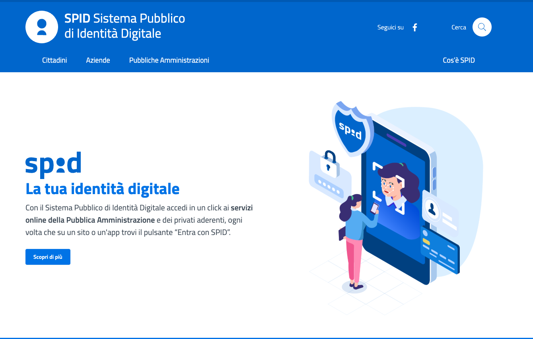The image size is (533, 339).
Task: Click the SPID user avatar logo
Action: (x=42, y=27)
